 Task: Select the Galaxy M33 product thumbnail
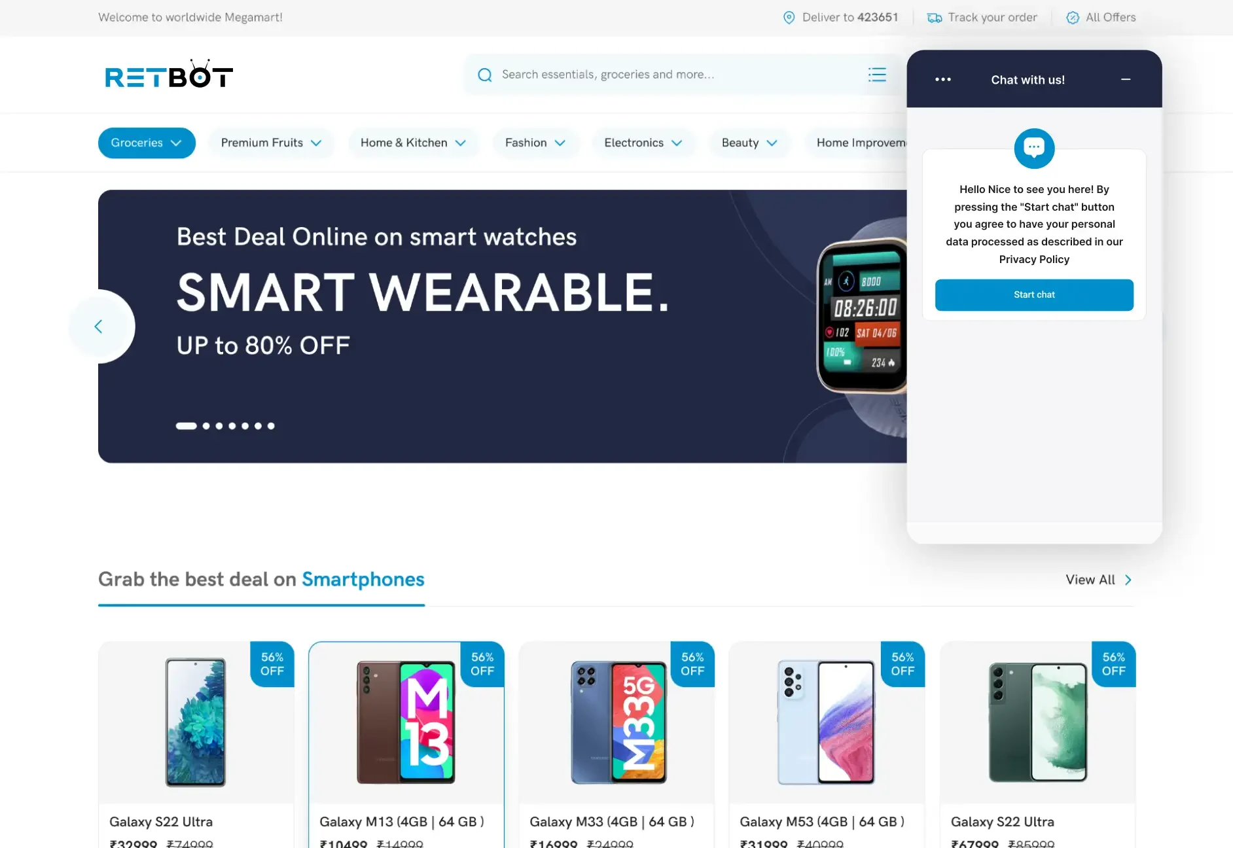[x=618, y=722]
